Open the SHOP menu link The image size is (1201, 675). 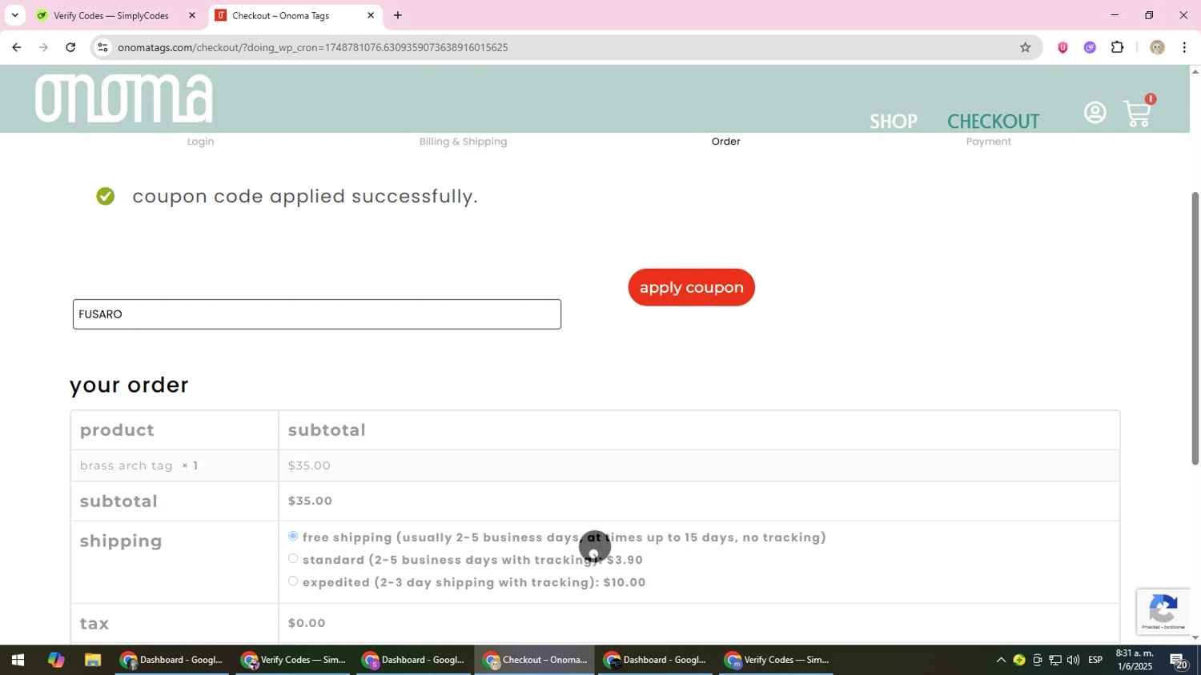[x=893, y=122]
